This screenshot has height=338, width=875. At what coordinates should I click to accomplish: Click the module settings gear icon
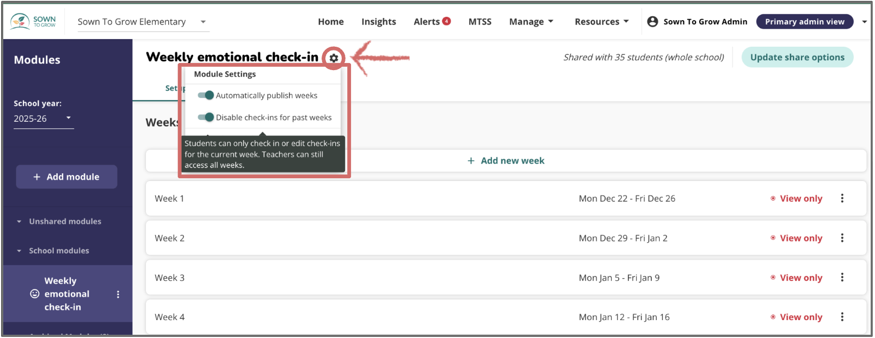pos(334,58)
